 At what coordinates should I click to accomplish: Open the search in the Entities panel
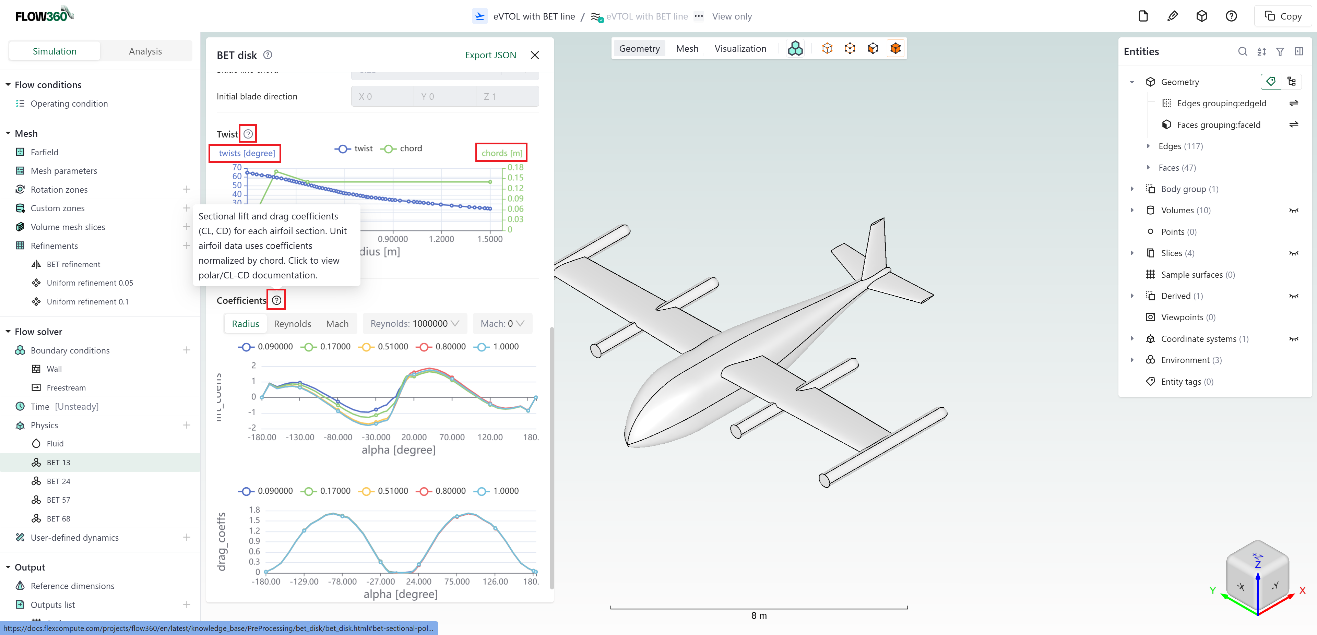point(1243,52)
